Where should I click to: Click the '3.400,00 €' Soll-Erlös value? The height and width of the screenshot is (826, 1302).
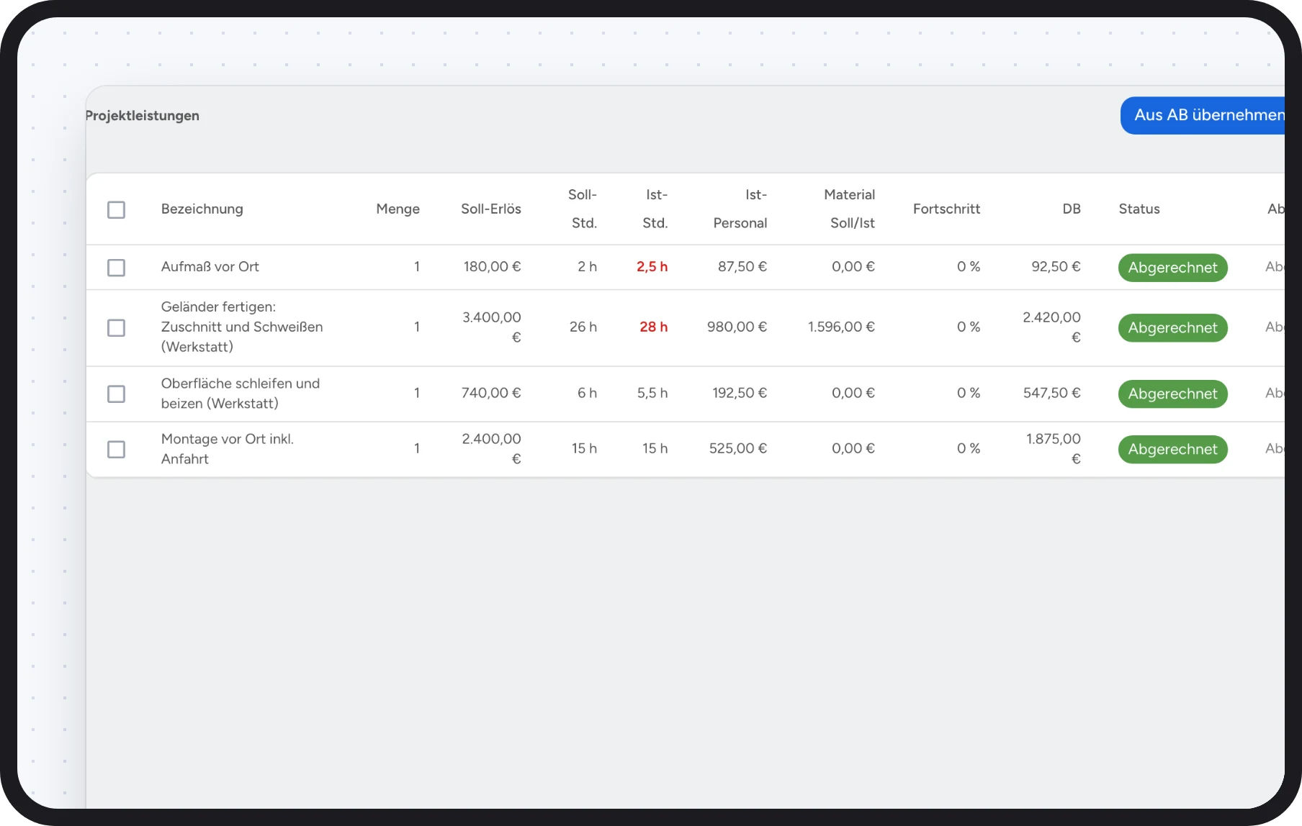pos(492,327)
